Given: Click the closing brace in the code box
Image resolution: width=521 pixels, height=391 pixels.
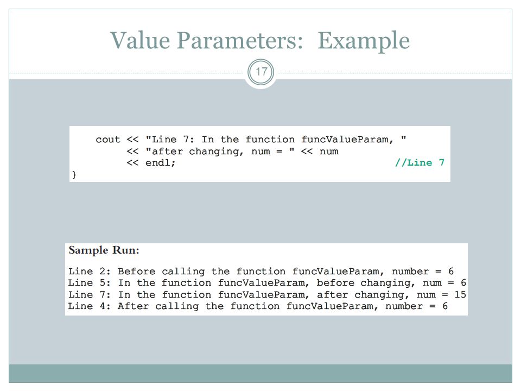Looking at the screenshot, I should tap(74, 174).
